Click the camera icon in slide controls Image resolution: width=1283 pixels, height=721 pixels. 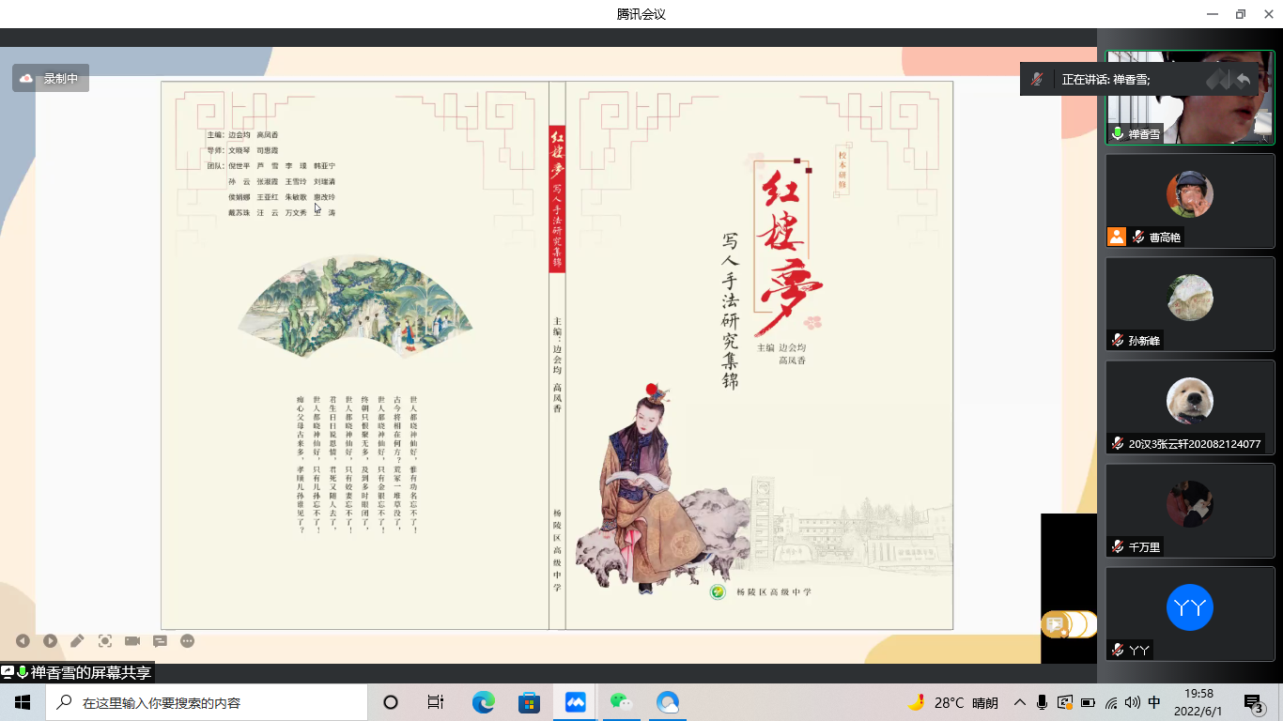(132, 641)
